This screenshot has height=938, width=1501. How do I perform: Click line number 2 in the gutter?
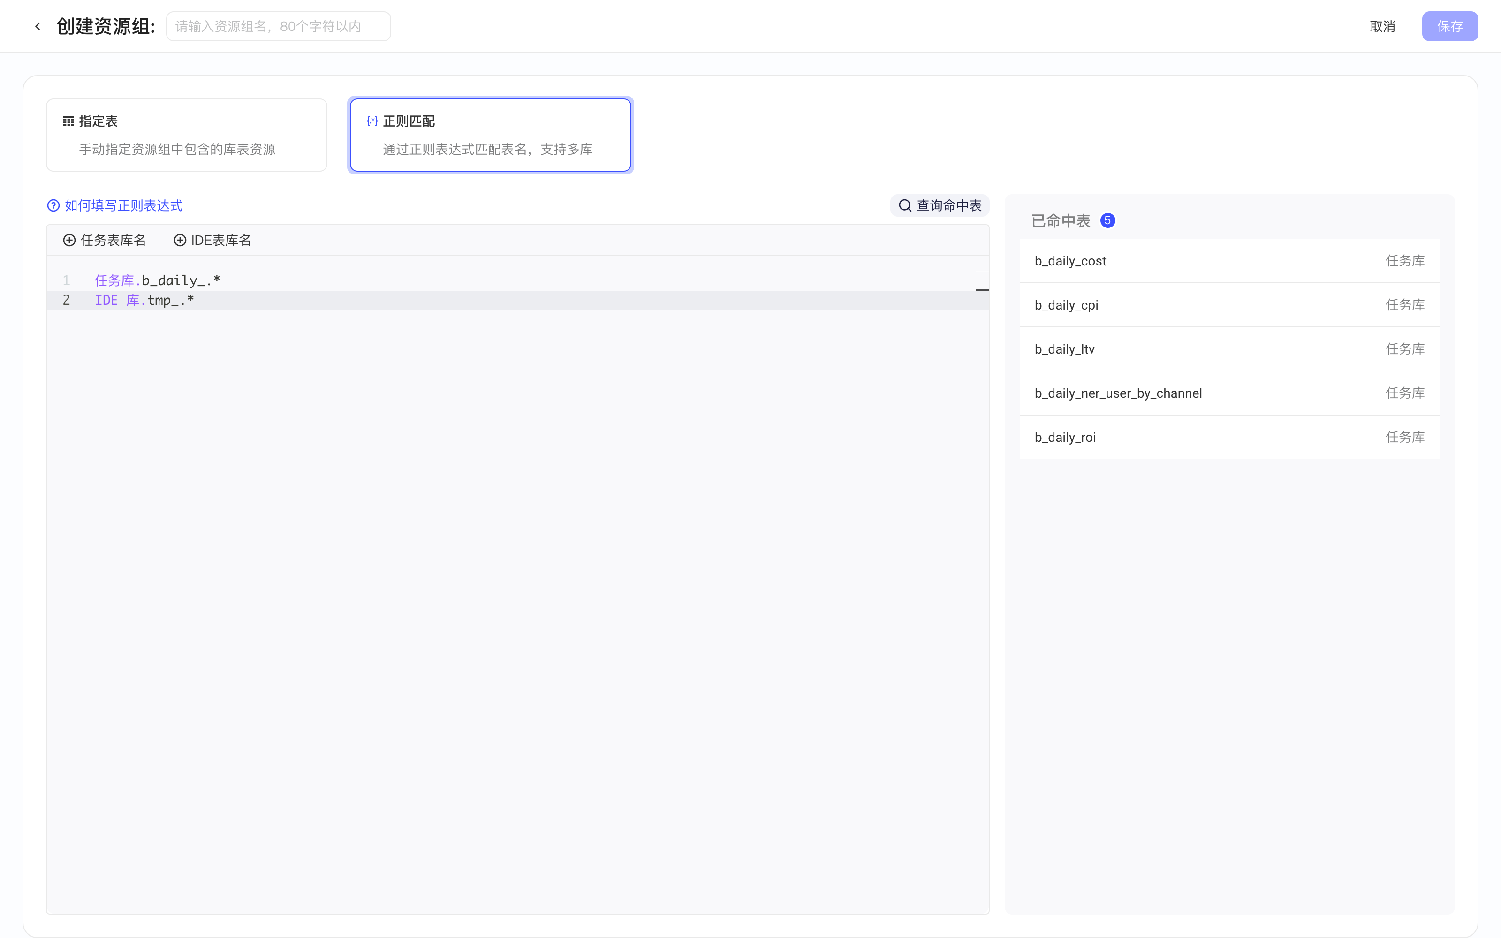click(66, 300)
